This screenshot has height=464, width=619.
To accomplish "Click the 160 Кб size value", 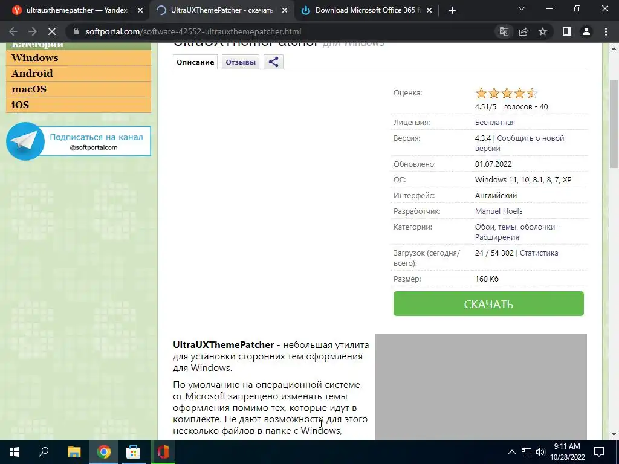I will [487, 279].
